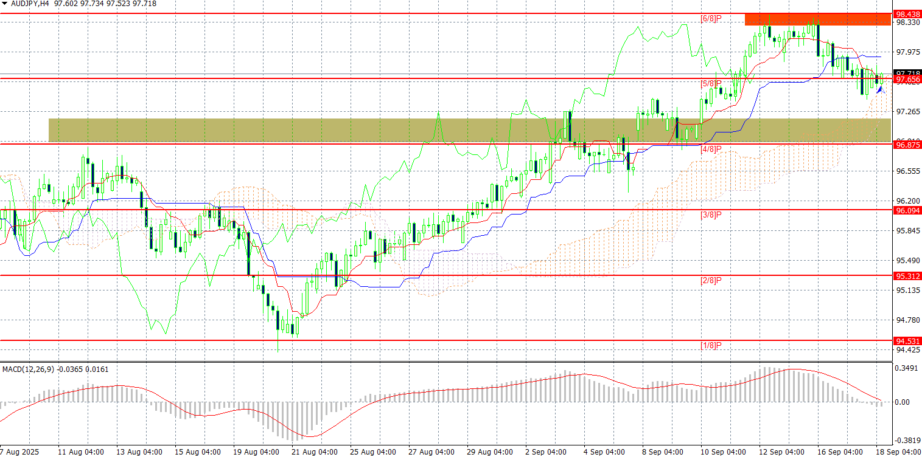Screen dimensions: 922x457
Task: Click the [4/8]P Murrey level label
Action: 711,149
